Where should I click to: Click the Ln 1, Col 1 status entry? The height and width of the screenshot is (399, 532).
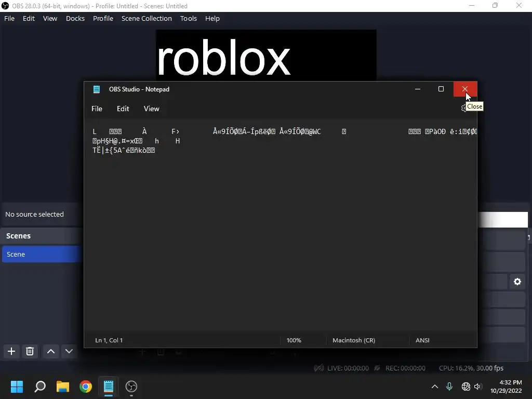(109, 340)
